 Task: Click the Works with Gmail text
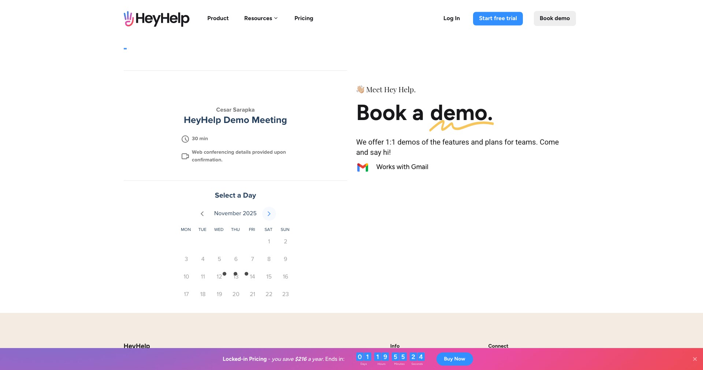[x=402, y=167]
